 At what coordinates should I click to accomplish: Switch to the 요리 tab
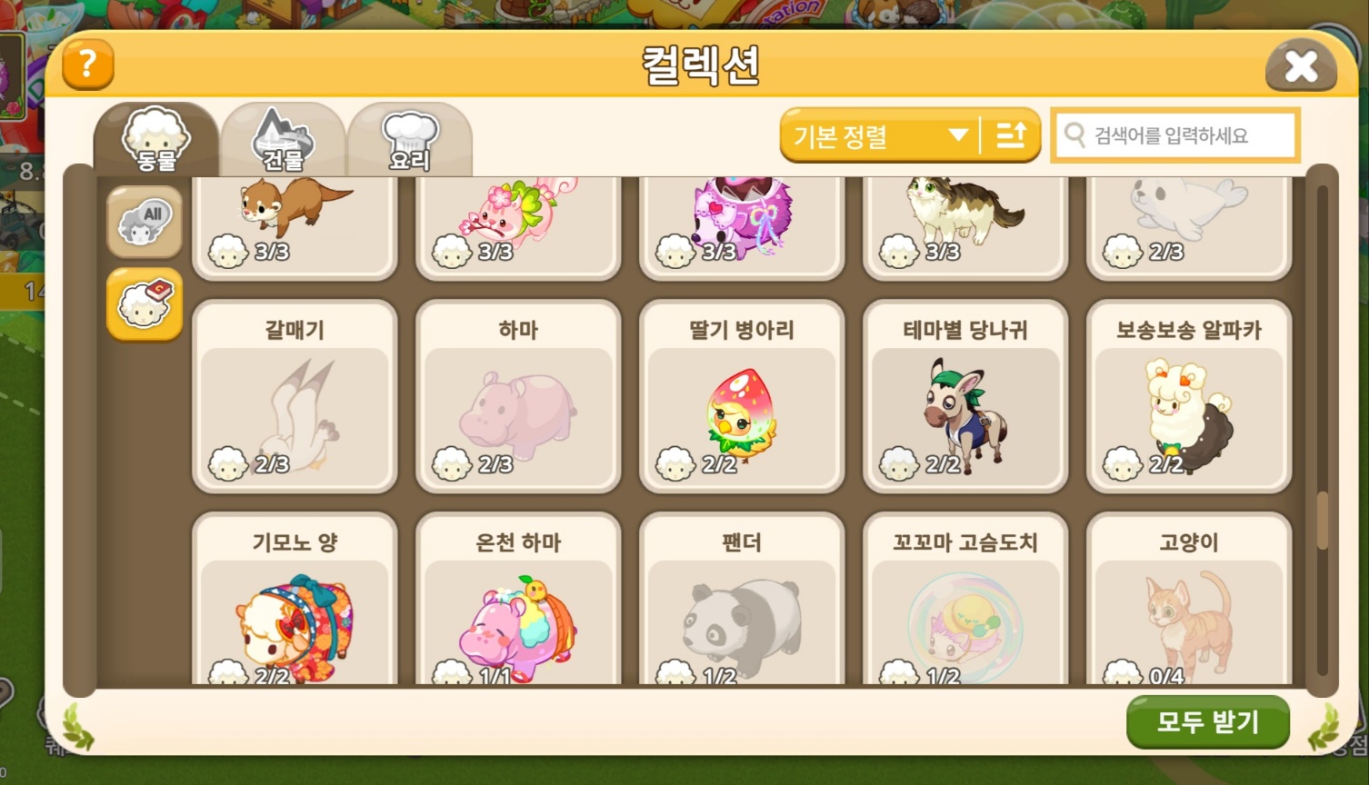tap(410, 140)
